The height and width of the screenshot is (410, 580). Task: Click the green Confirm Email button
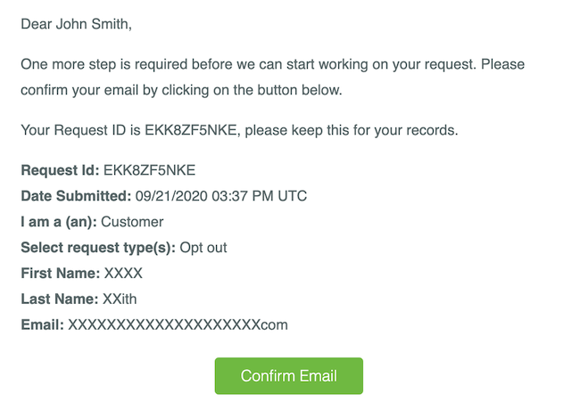[x=288, y=375]
